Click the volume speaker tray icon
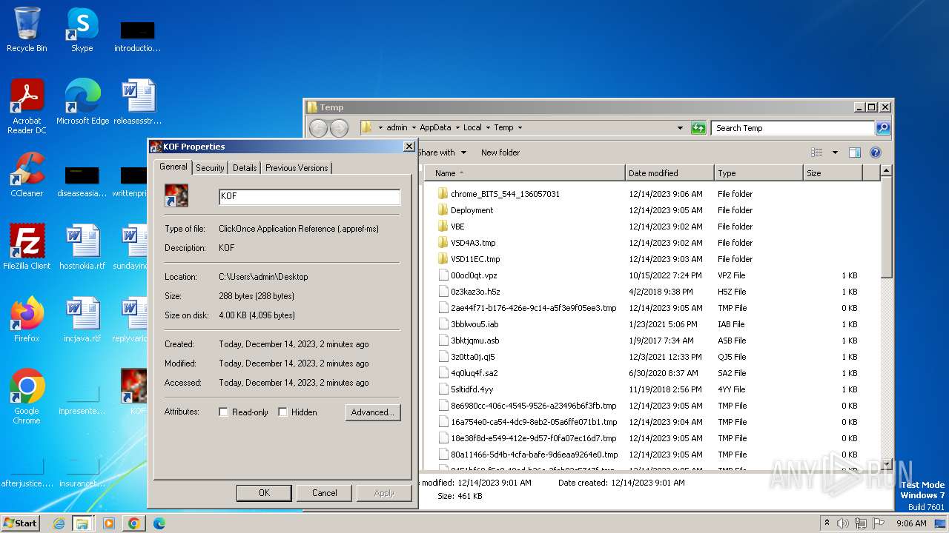Screen dimensions: 949x533 coord(843,523)
